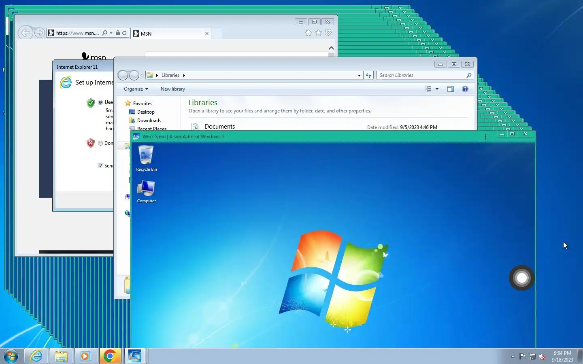Click the Show desktop strip
This screenshot has width=583, height=364.
click(x=580, y=356)
